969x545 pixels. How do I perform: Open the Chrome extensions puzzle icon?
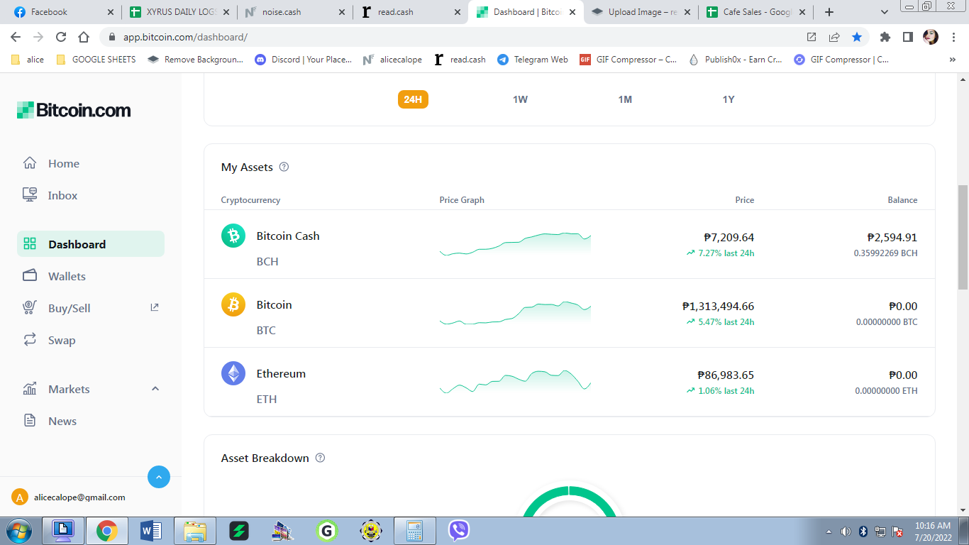coord(885,37)
